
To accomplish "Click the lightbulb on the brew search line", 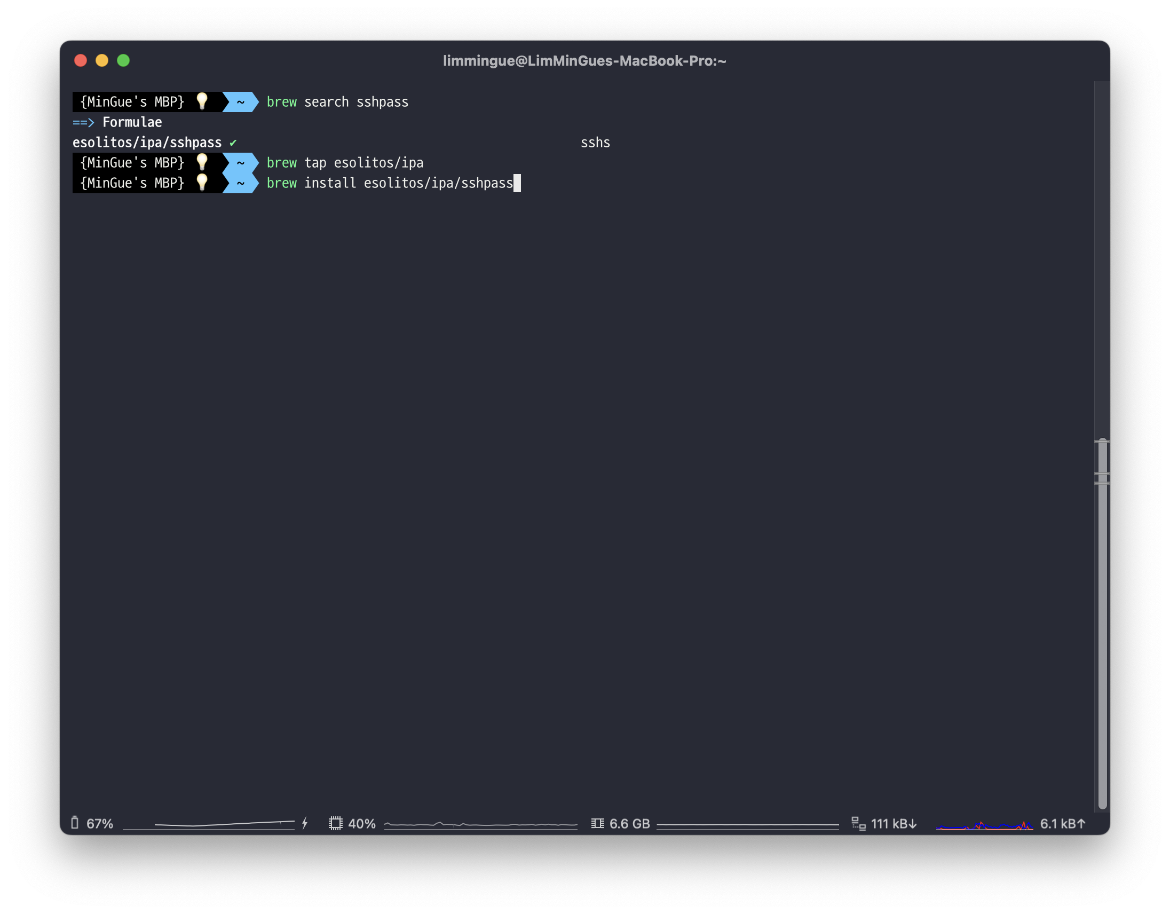I will click(x=202, y=101).
